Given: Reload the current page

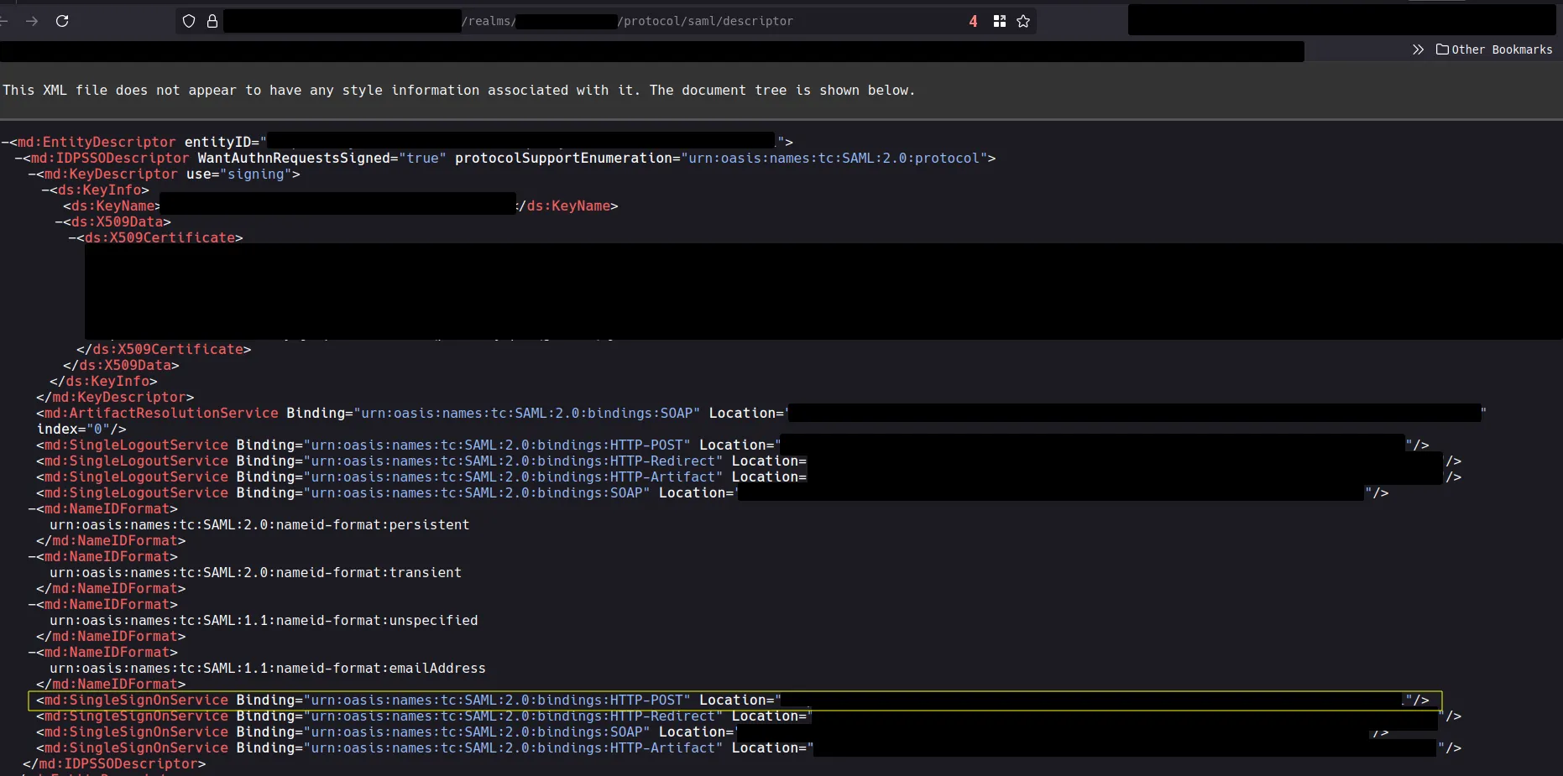Looking at the screenshot, I should 62,21.
